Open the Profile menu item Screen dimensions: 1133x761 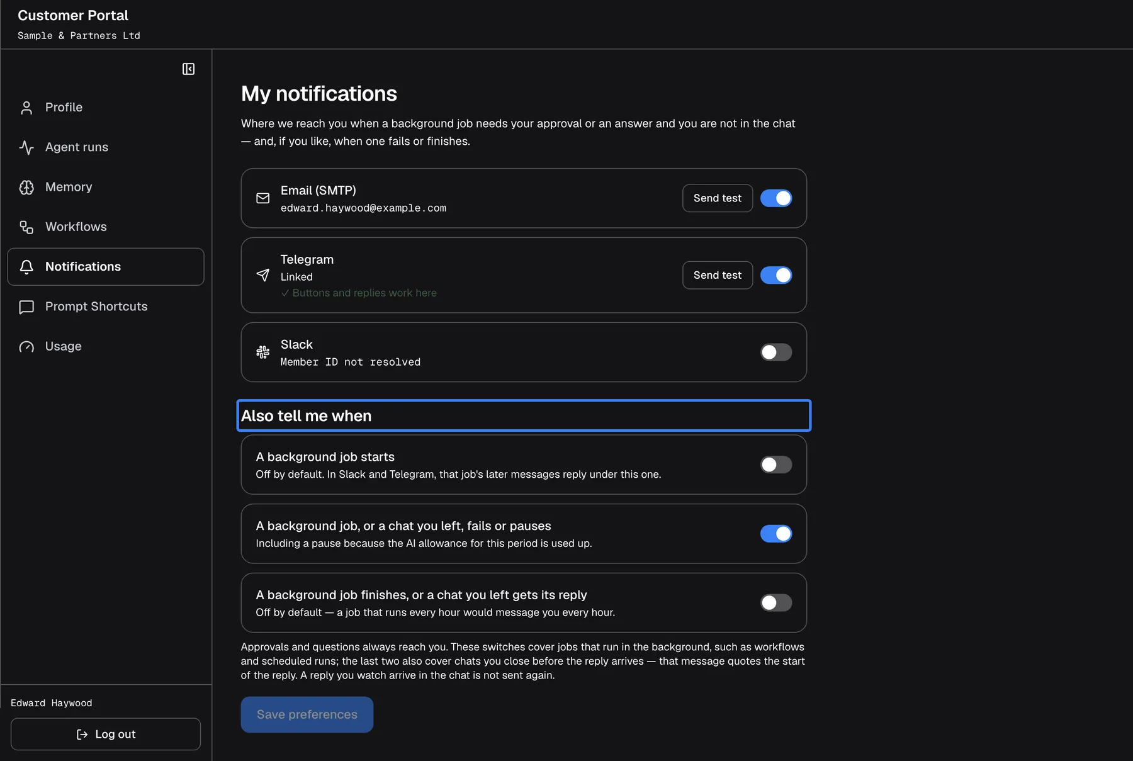click(x=106, y=108)
